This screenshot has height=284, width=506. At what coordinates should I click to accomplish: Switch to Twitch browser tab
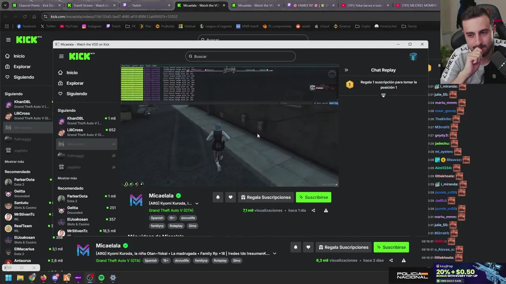coord(147,6)
